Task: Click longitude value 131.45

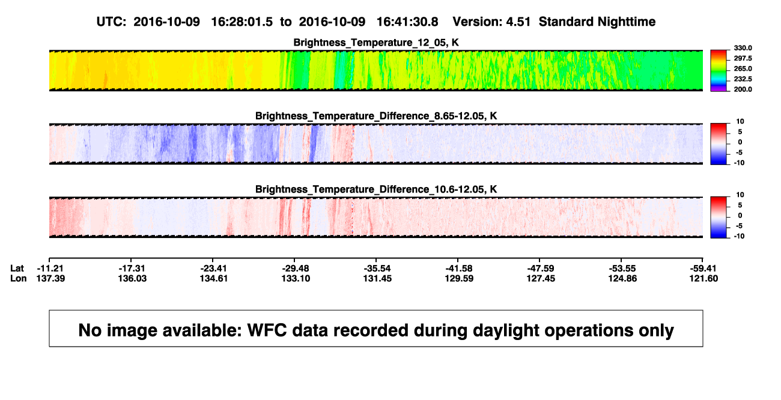Action: (378, 278)
